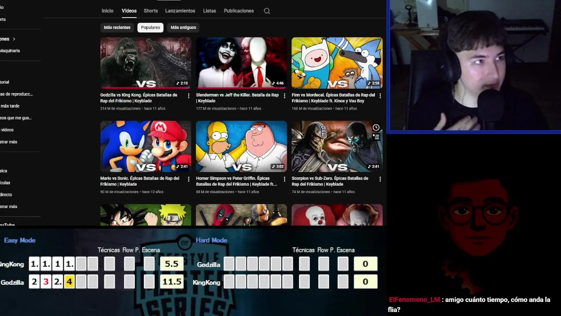Viewport: 561px width, 316px height.
Task: Click ElFenomeno_LM username in chat
Action: pos(414,300)
